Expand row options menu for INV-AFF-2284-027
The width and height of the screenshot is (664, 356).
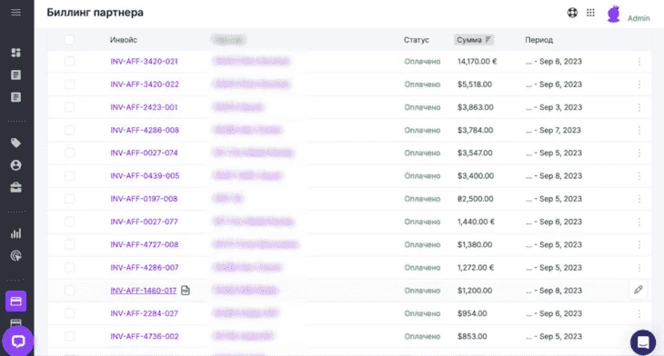click(x=639, y=313)
